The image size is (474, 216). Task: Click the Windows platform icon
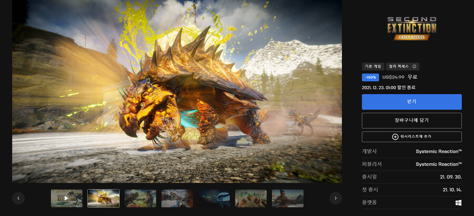click(x=459, y=203)
